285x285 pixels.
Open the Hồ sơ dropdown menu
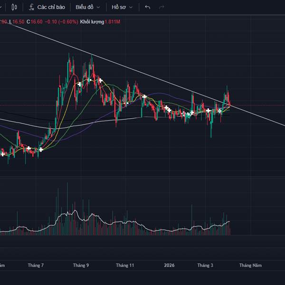pyautogui.click(x=123, y=8)
